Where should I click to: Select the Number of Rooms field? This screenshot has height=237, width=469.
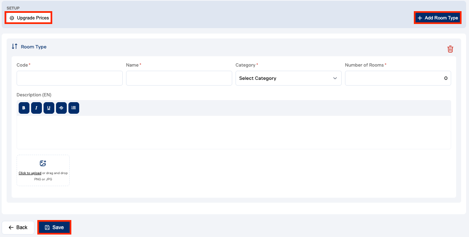398,78
